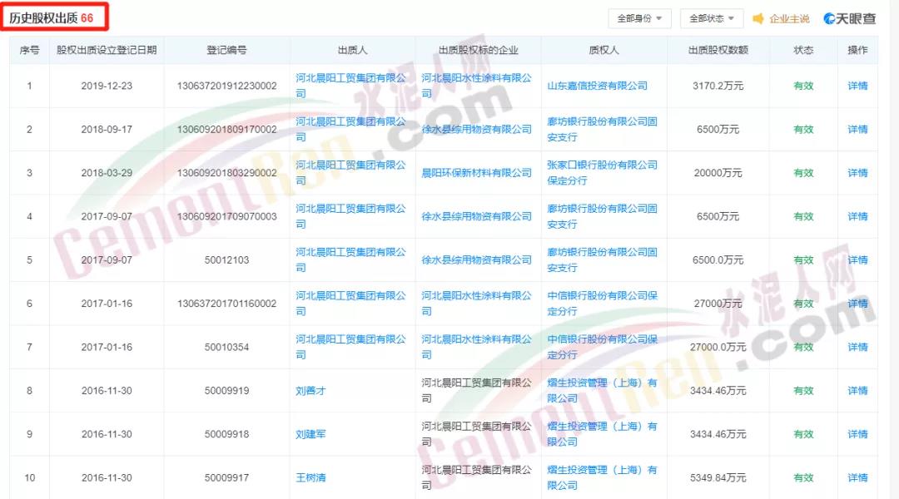Click the 出质股权数额 column header

(718, 50)
